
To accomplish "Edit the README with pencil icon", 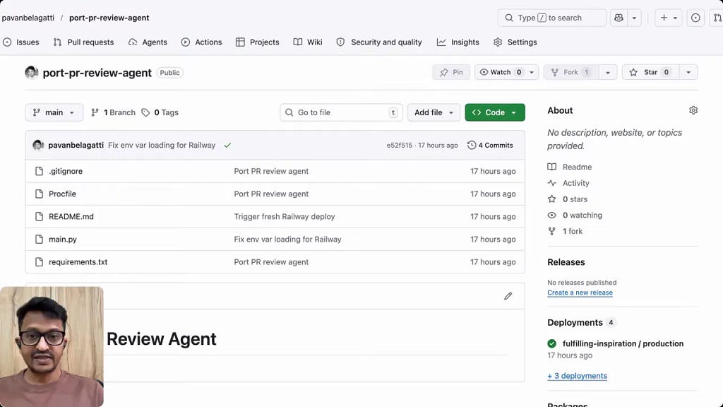I will click(508, 296).
